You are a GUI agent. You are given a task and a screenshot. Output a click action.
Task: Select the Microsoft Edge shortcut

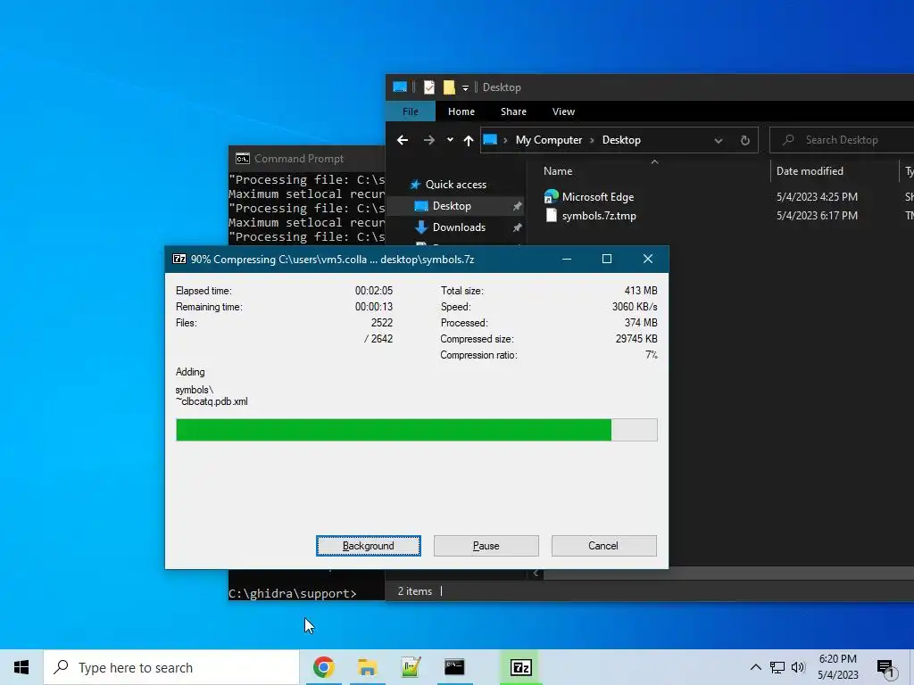597,197
